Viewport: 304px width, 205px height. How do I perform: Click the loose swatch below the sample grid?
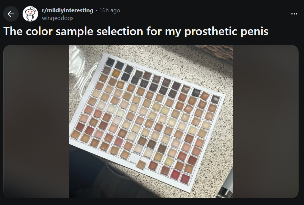(x=142, y=164)
